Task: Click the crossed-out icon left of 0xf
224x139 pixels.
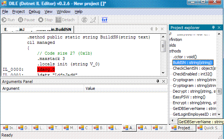Action: pos(93,20)
